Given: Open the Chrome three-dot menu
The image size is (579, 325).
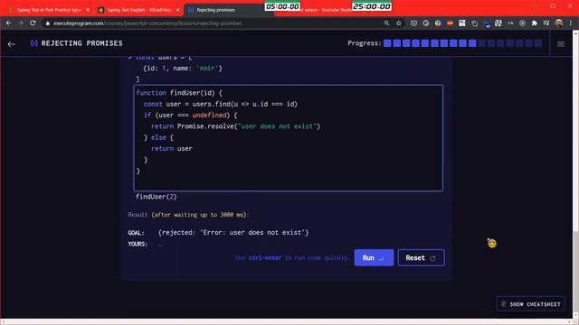Looking at the screenshot, I should pos(571,23).
